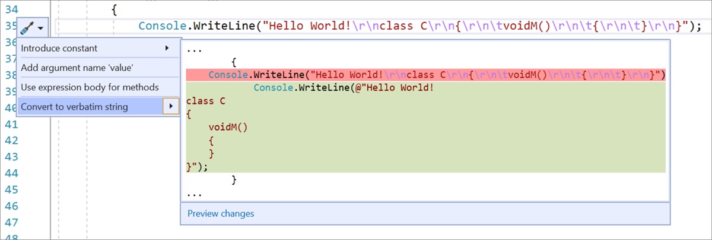Image resolution: width=712 pixels, height=240 pixels.
Task: Expand the Convert to verbatim string submenu arrow
Action: [x=171, y=107]
